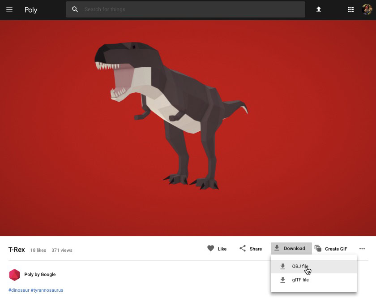Open the #tyrannosaurus tag
The image size is (376, 298).
coord(47,290)
